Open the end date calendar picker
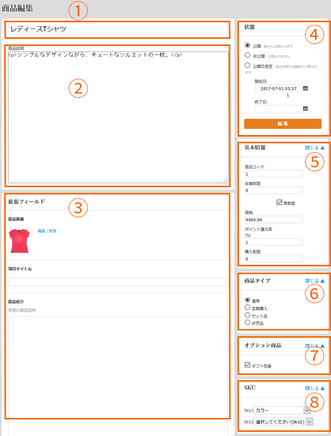The image size is (331, 436). tap(305, 109)
